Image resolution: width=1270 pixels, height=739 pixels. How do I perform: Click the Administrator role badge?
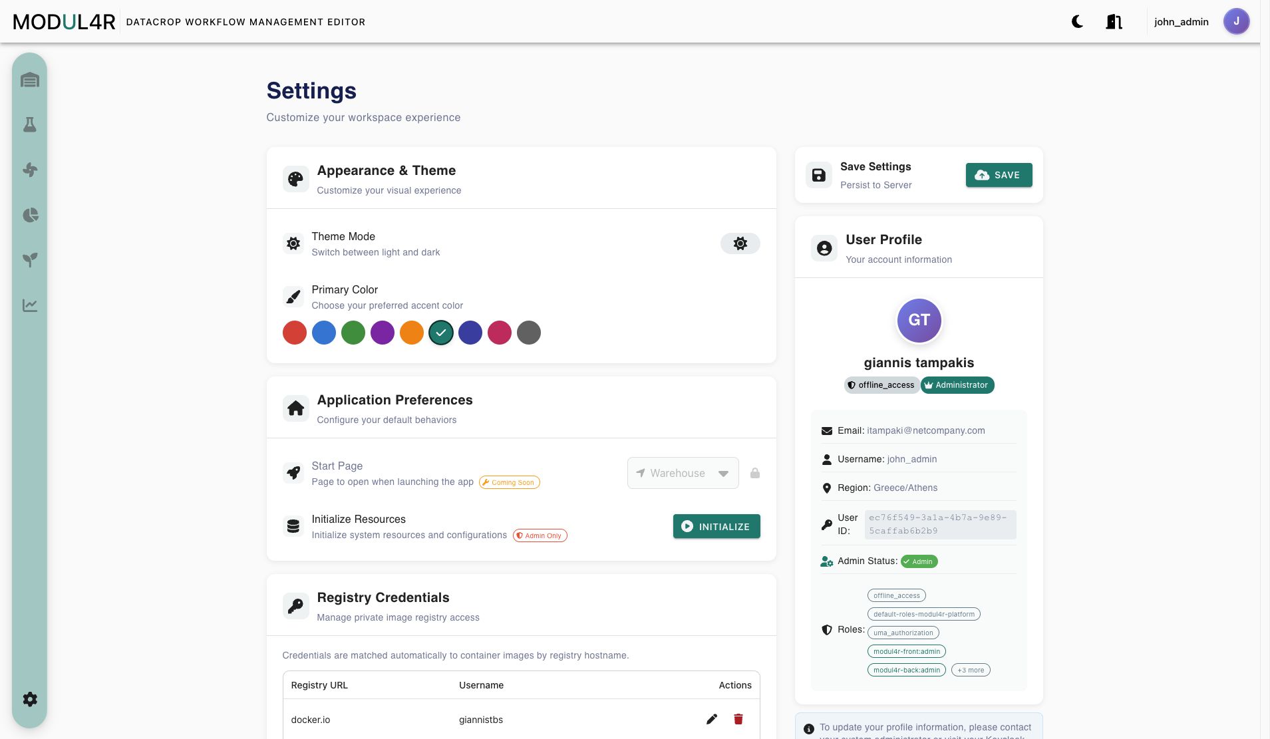pos(957,385)
